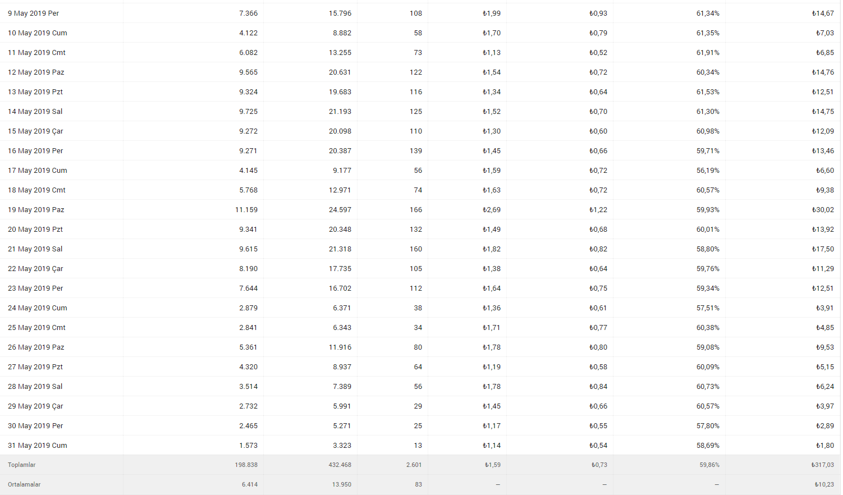The height and width of the screenshot is (495, 843).
Task: Select the 11.159 value for 19 May
Action: click(x=246, y=210)
